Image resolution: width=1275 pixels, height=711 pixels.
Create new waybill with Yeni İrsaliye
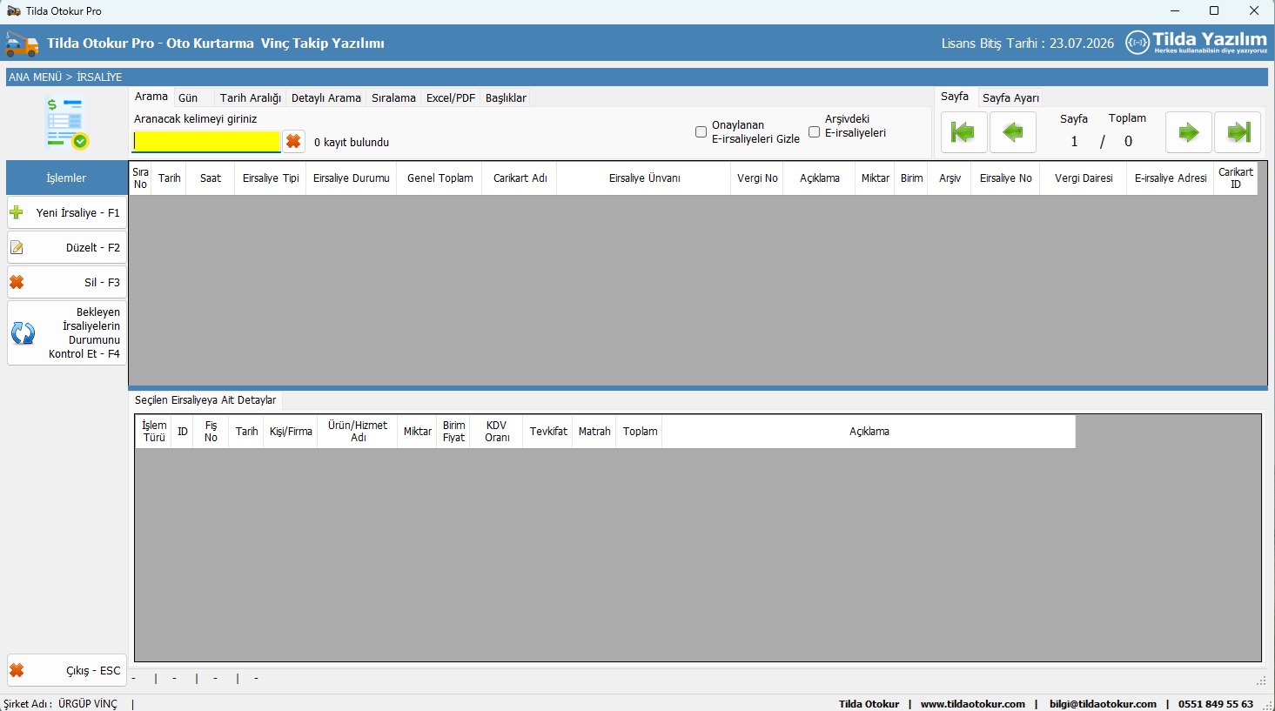pyautogui.click(x=67, y=213)
